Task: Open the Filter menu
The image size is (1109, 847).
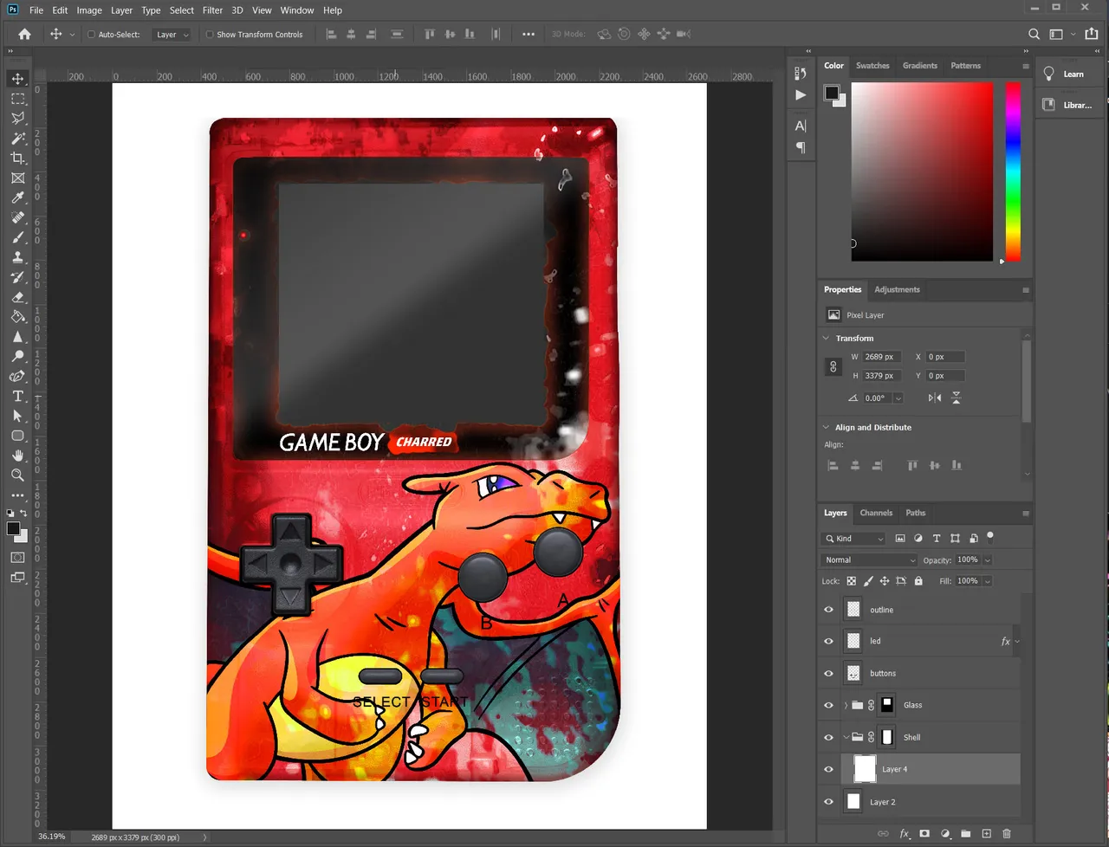Action: pyautogui.click(x=212, y=10)
